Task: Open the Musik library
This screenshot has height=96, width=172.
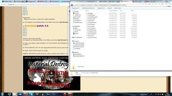Action: pyautogui.click(x=76, y=32)
